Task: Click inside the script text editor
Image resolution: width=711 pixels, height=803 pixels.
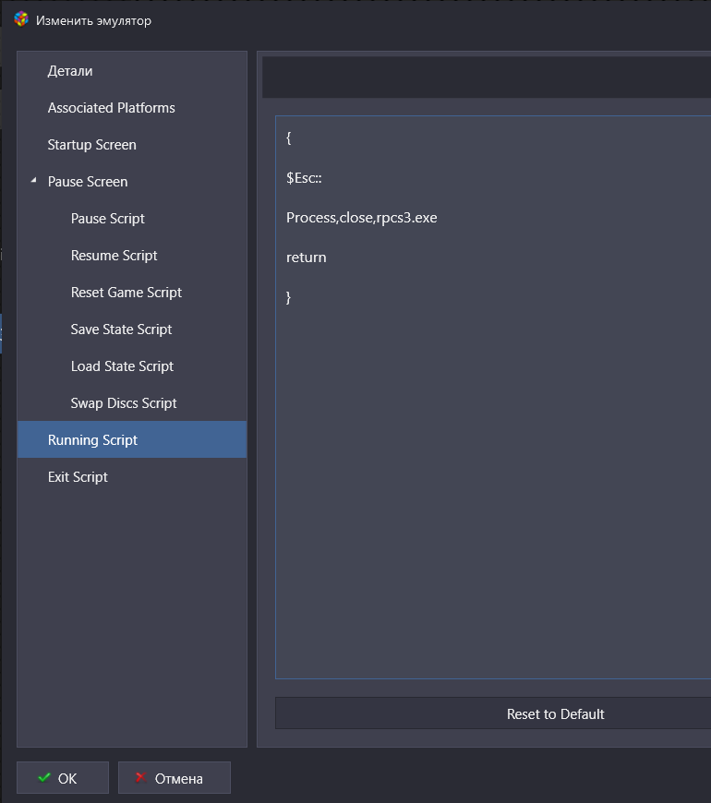Action: pyautogui.click(x=493, y=398)
